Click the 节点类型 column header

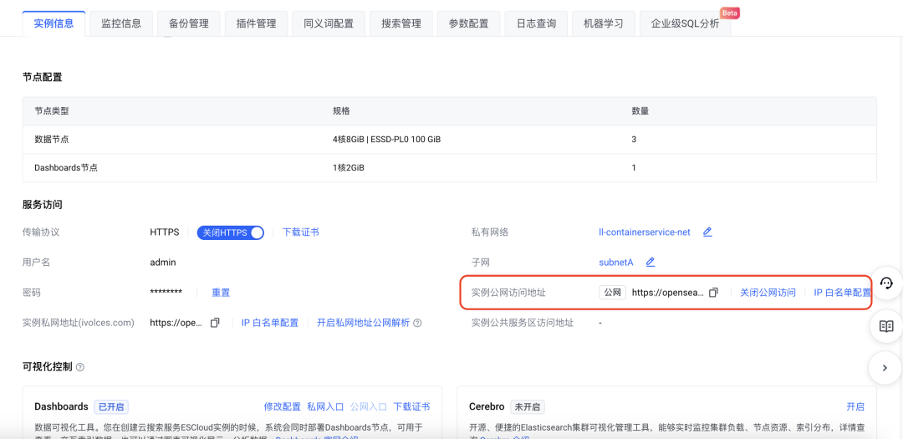52,110
